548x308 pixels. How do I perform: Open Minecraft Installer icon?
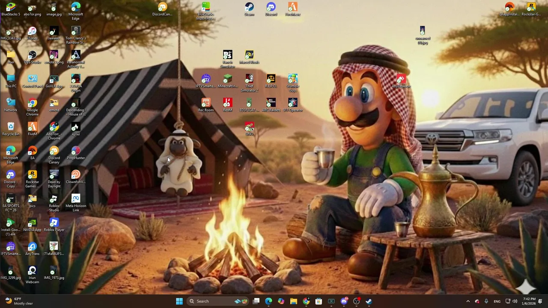coord(227,81)
